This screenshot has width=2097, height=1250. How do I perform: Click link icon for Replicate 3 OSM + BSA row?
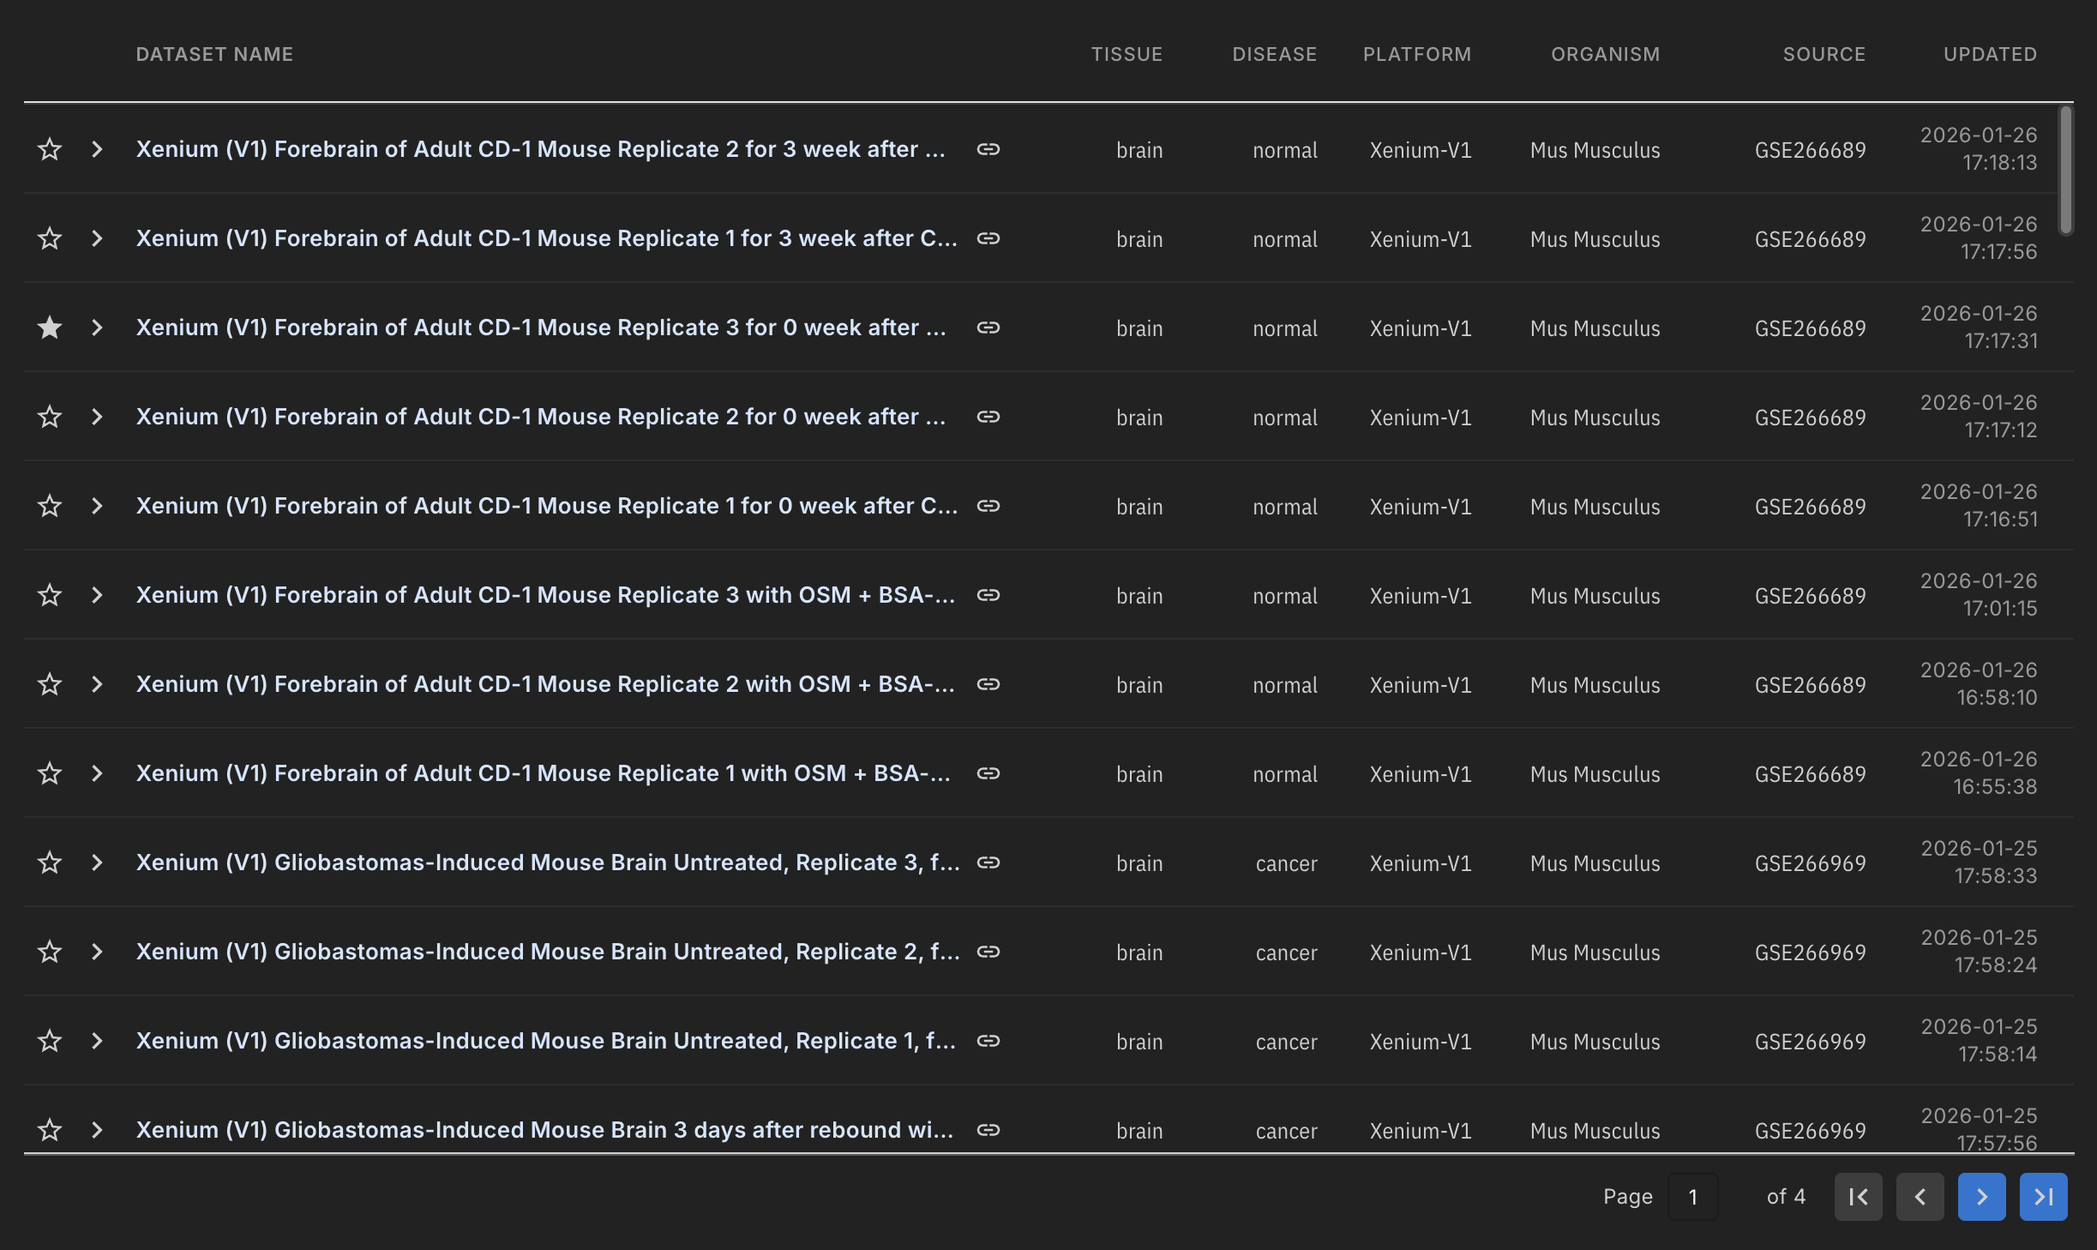click(x=988, y=595)
